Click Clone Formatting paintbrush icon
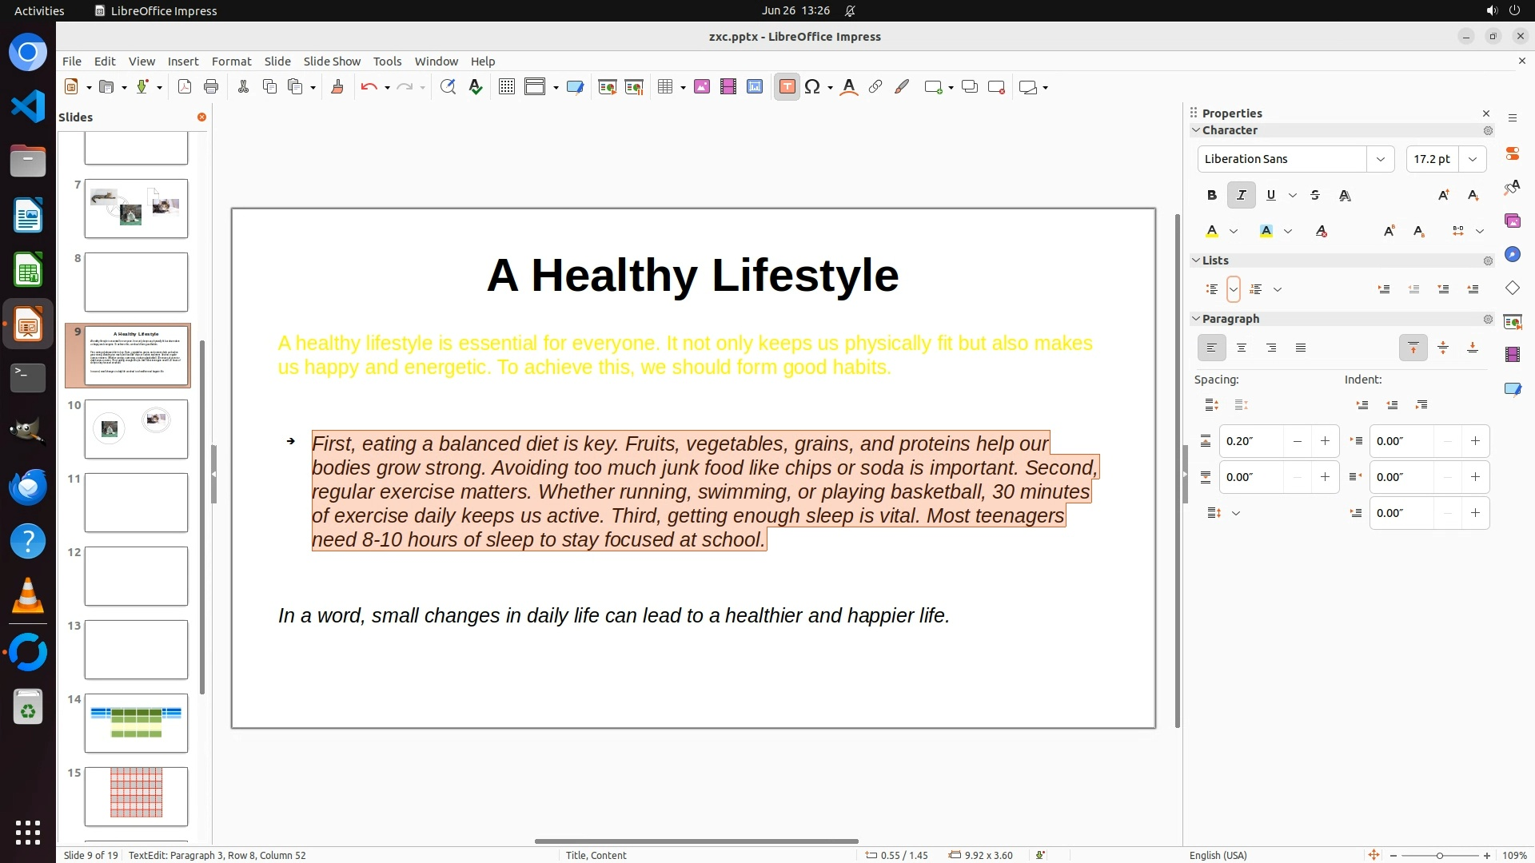The height and width of the screenshot is (863, 1535). point(337,87)
